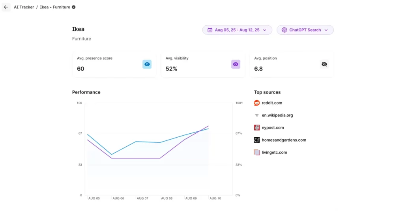Viewport: 404px width, 211px height.
Task: Click the AUG 07 axis label
Action: point(142,198)
